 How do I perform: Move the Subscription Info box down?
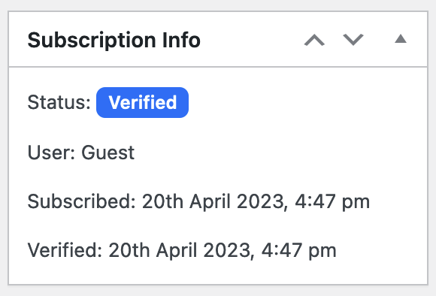353,40
